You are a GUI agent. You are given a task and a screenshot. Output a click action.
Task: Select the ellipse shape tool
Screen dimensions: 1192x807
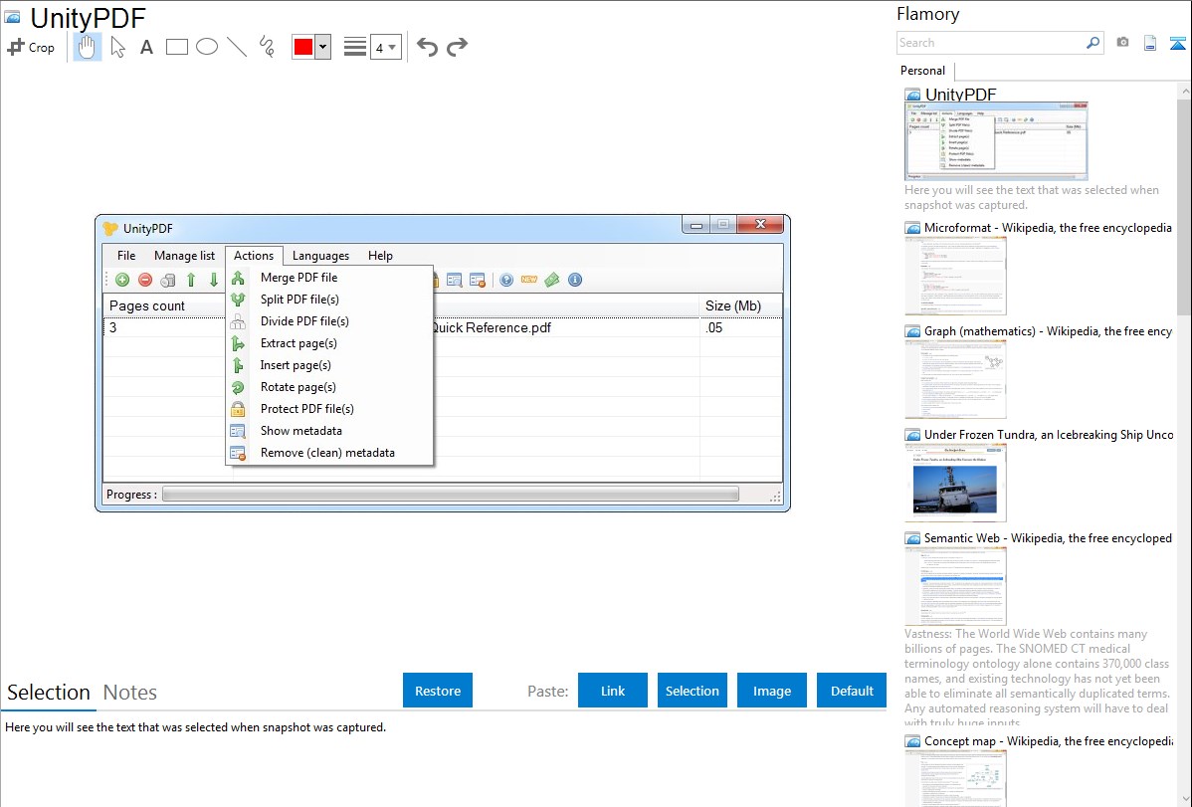[x=207, y=47]
